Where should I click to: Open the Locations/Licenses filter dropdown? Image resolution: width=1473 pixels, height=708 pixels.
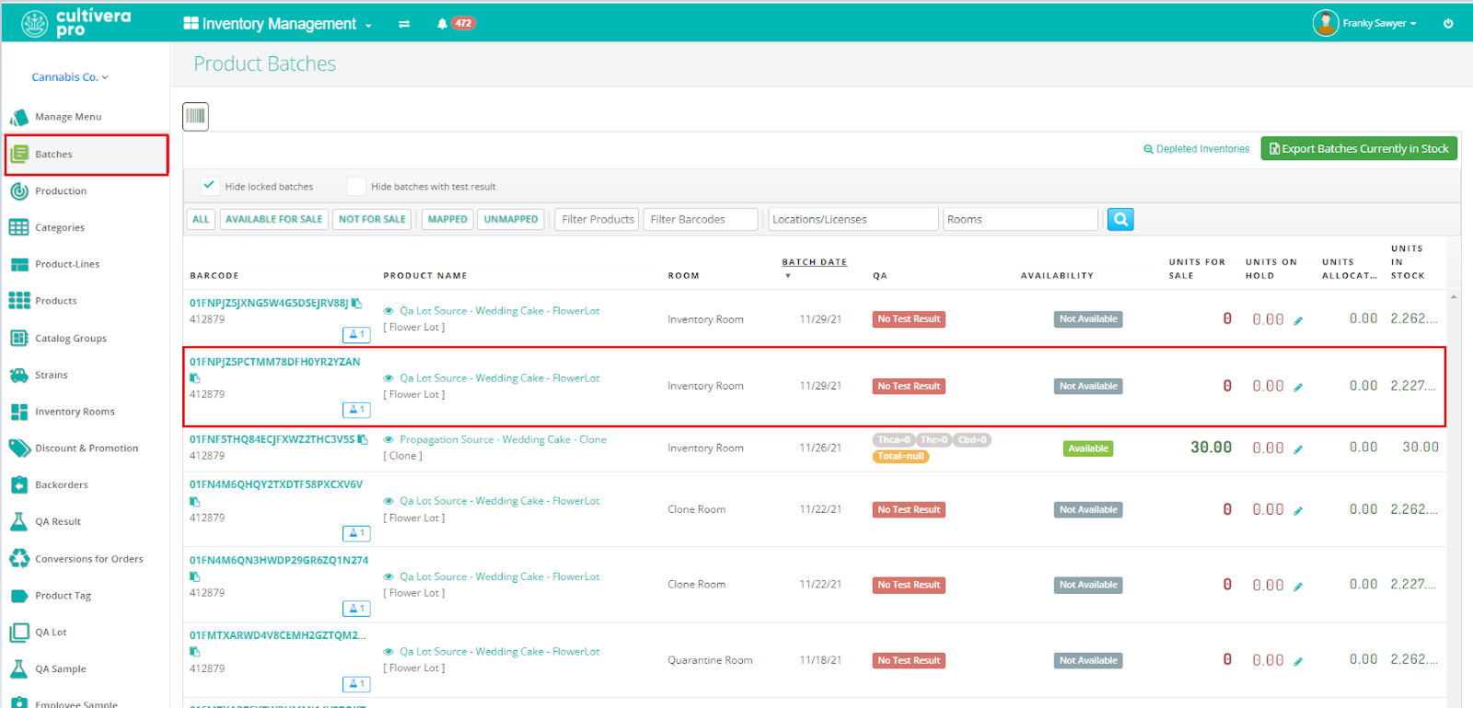[853, 219]
